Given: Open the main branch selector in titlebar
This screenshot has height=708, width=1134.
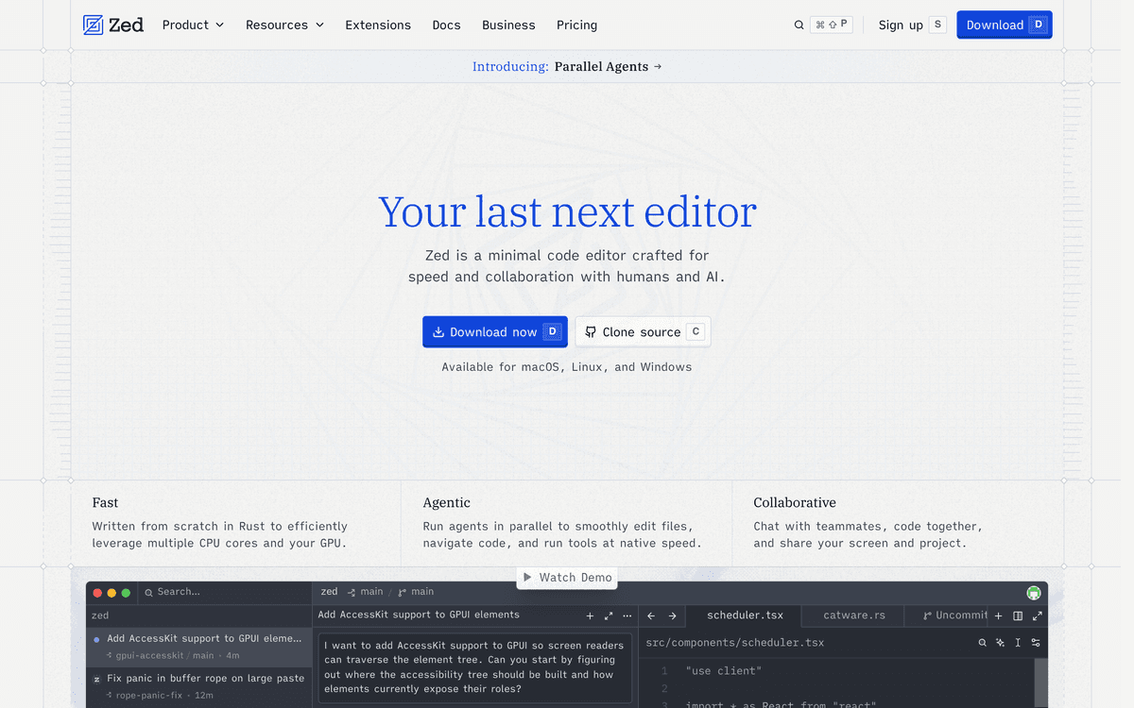Looking at the screenshot, I should point(416,592).
